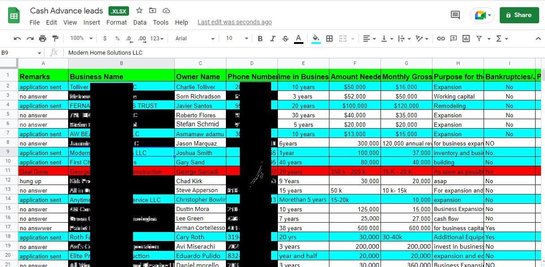Click the green Share button
The height and width of the screenshot is (267, 545).
point(519,15)
